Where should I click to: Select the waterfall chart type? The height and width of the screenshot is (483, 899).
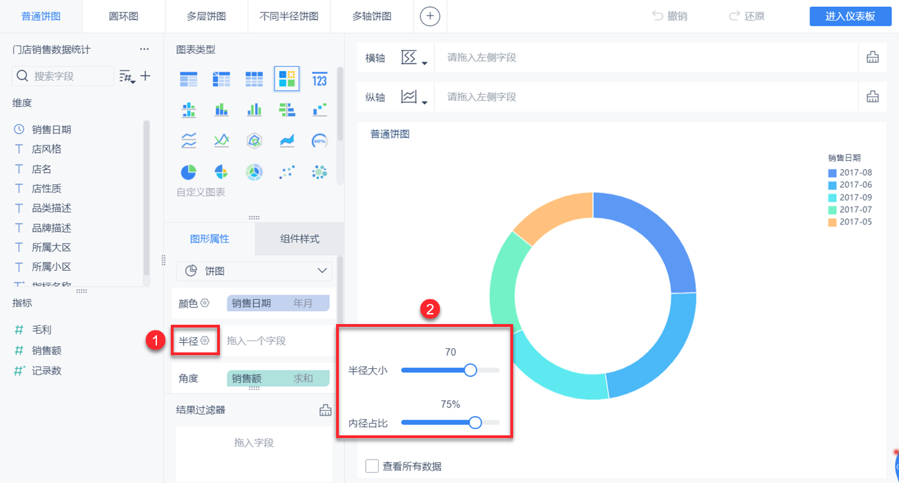tap(319, 109)
